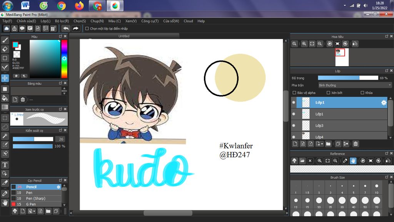
Task: Open the Bộ lọc(R) menu
Action: pos(62,21)
